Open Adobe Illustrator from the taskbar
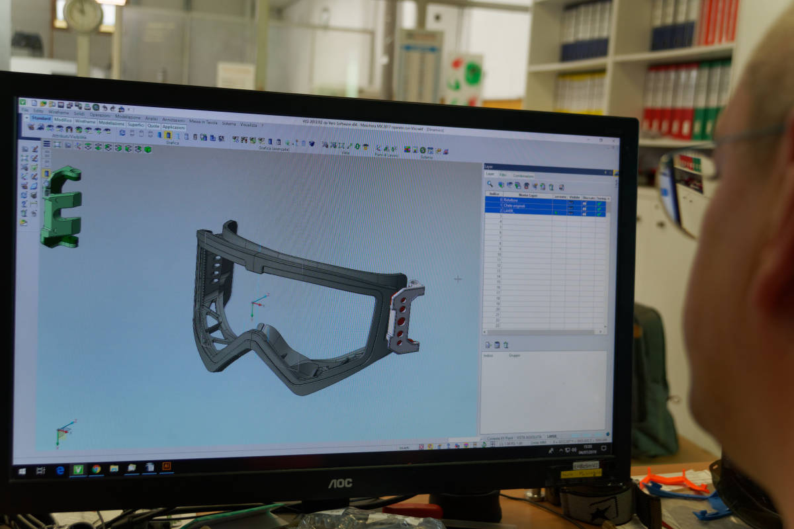The width and height of the screenshot is (794, 529). click(x=167, y=466)
